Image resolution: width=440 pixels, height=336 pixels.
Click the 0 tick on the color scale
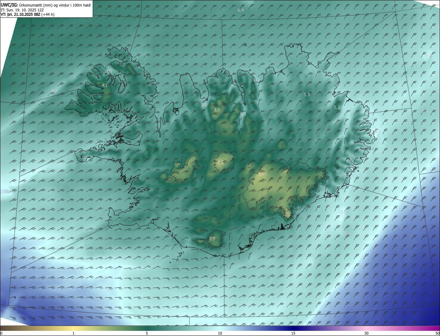click(1, 333)
